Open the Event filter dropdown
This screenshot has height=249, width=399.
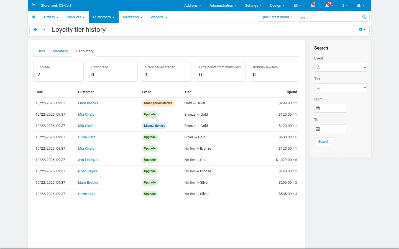click(341, 67)
